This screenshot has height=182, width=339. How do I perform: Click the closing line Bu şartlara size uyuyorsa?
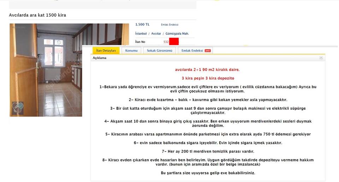click(208, 173)
